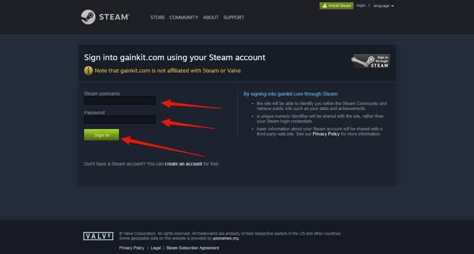Follow the create an account link
474x254 pixels.
(x=183, y=164)
